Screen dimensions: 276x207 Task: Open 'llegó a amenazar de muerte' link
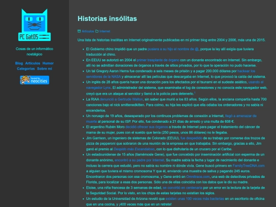click(241, 116)
